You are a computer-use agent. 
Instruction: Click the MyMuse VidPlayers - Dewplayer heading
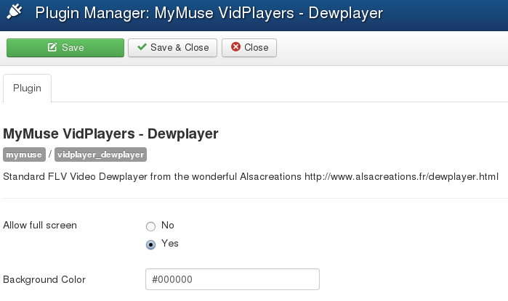coord(110,134)
